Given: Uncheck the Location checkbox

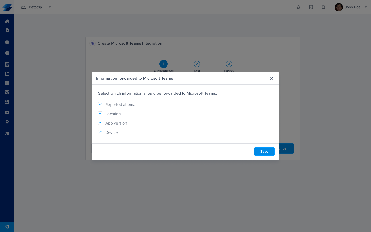Looking at the screenshot, I should pos(100,114).
